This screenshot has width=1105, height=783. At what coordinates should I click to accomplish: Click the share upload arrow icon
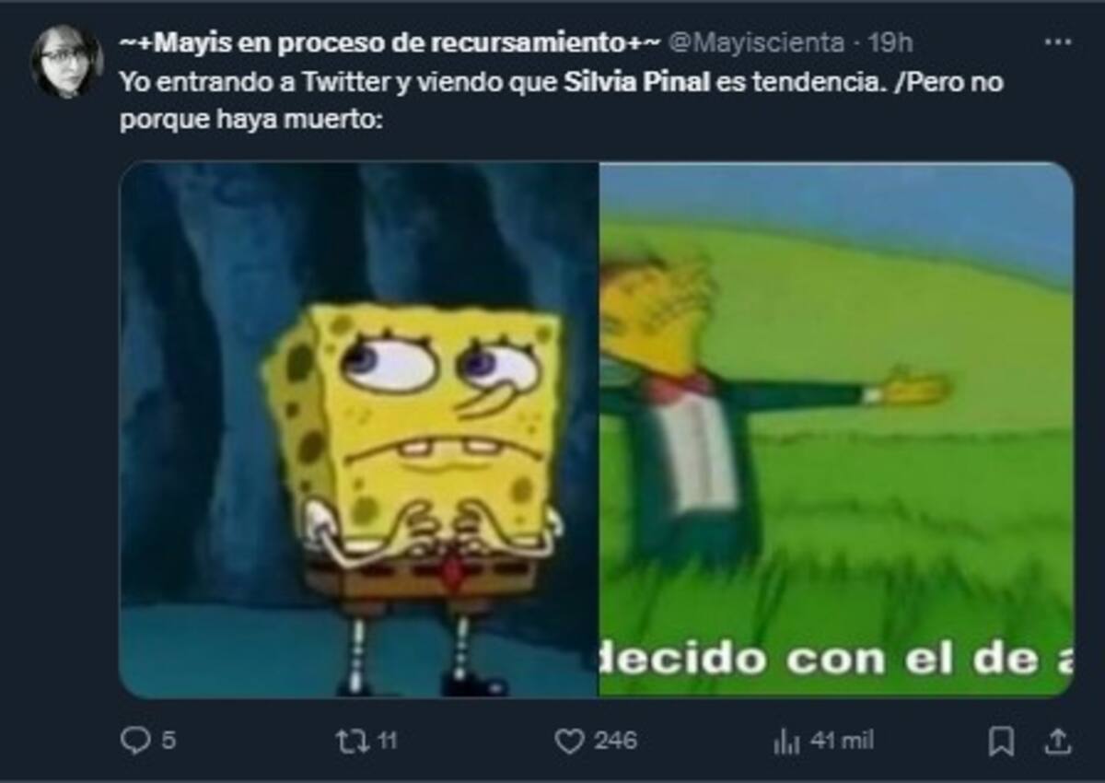click(x=1059, y=741)
